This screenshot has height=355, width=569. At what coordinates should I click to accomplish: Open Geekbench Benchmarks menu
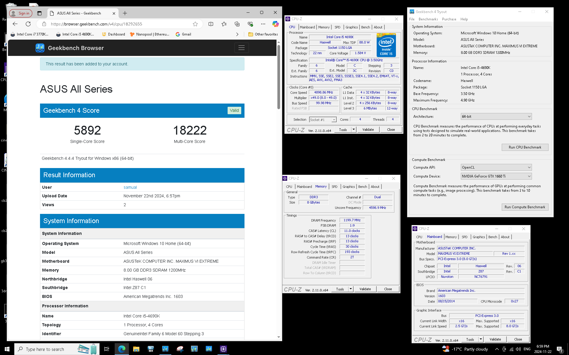(x=428, y=19)
